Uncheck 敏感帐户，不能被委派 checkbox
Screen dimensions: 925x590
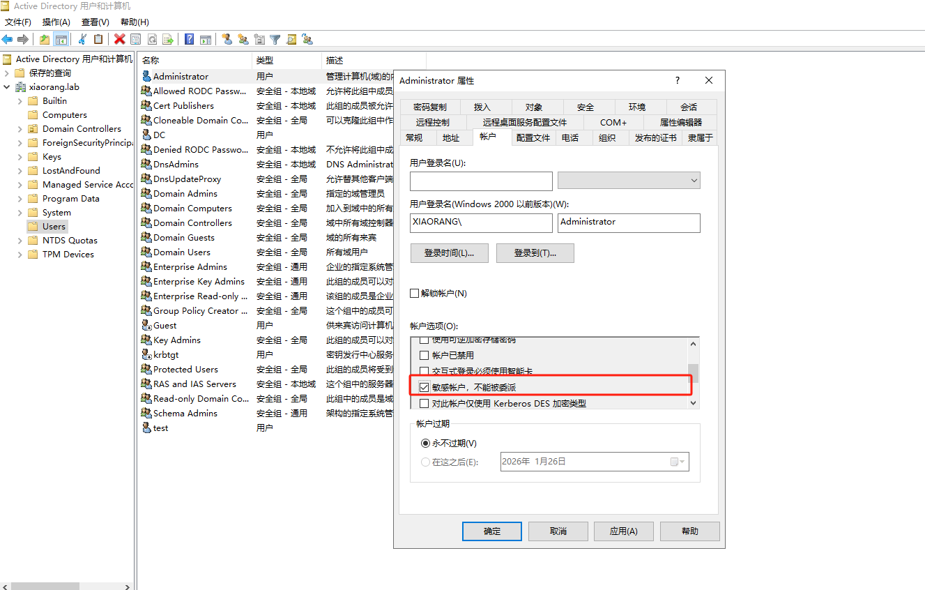pyautogui.click(x=425, y=387)
